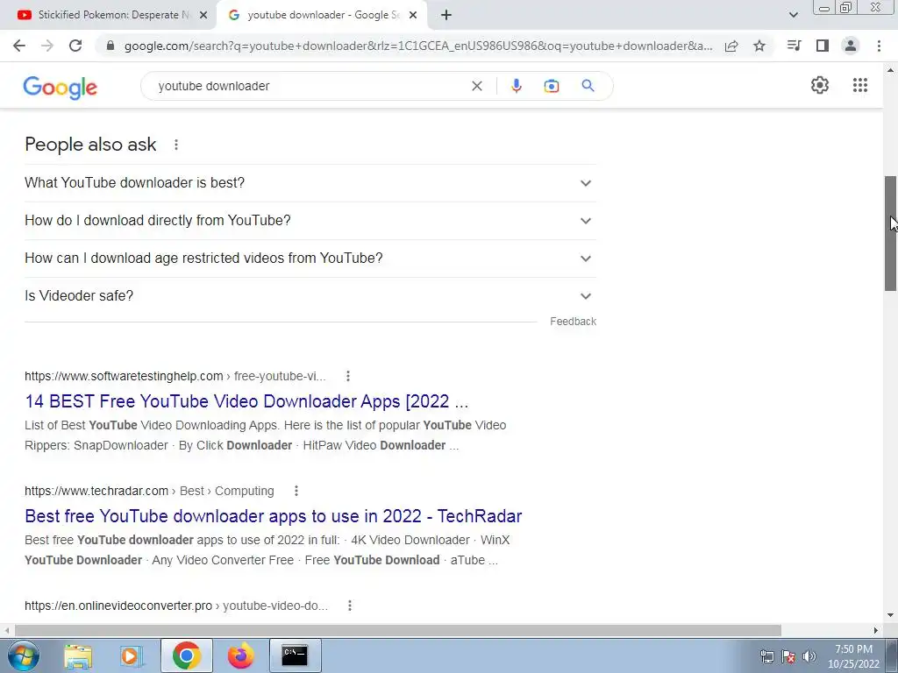The height and width of the screenshot is (673, 898).
Task: Click the vertical scrollbar down arrow
Action: tap(890, 616)
